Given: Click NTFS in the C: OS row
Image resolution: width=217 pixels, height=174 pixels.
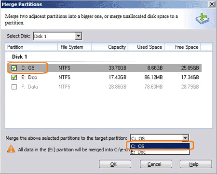Looking at the screenshot, I should (x=65, y=68).
